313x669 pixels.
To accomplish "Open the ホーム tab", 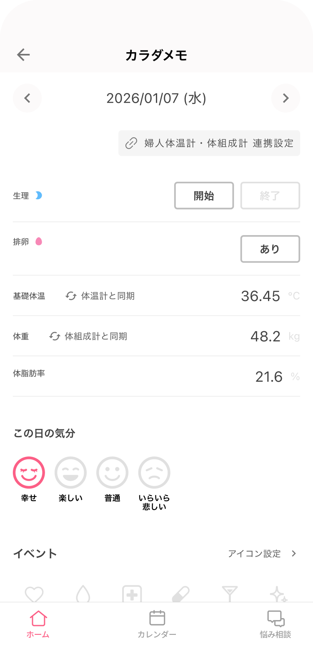I will coord(38,624).
